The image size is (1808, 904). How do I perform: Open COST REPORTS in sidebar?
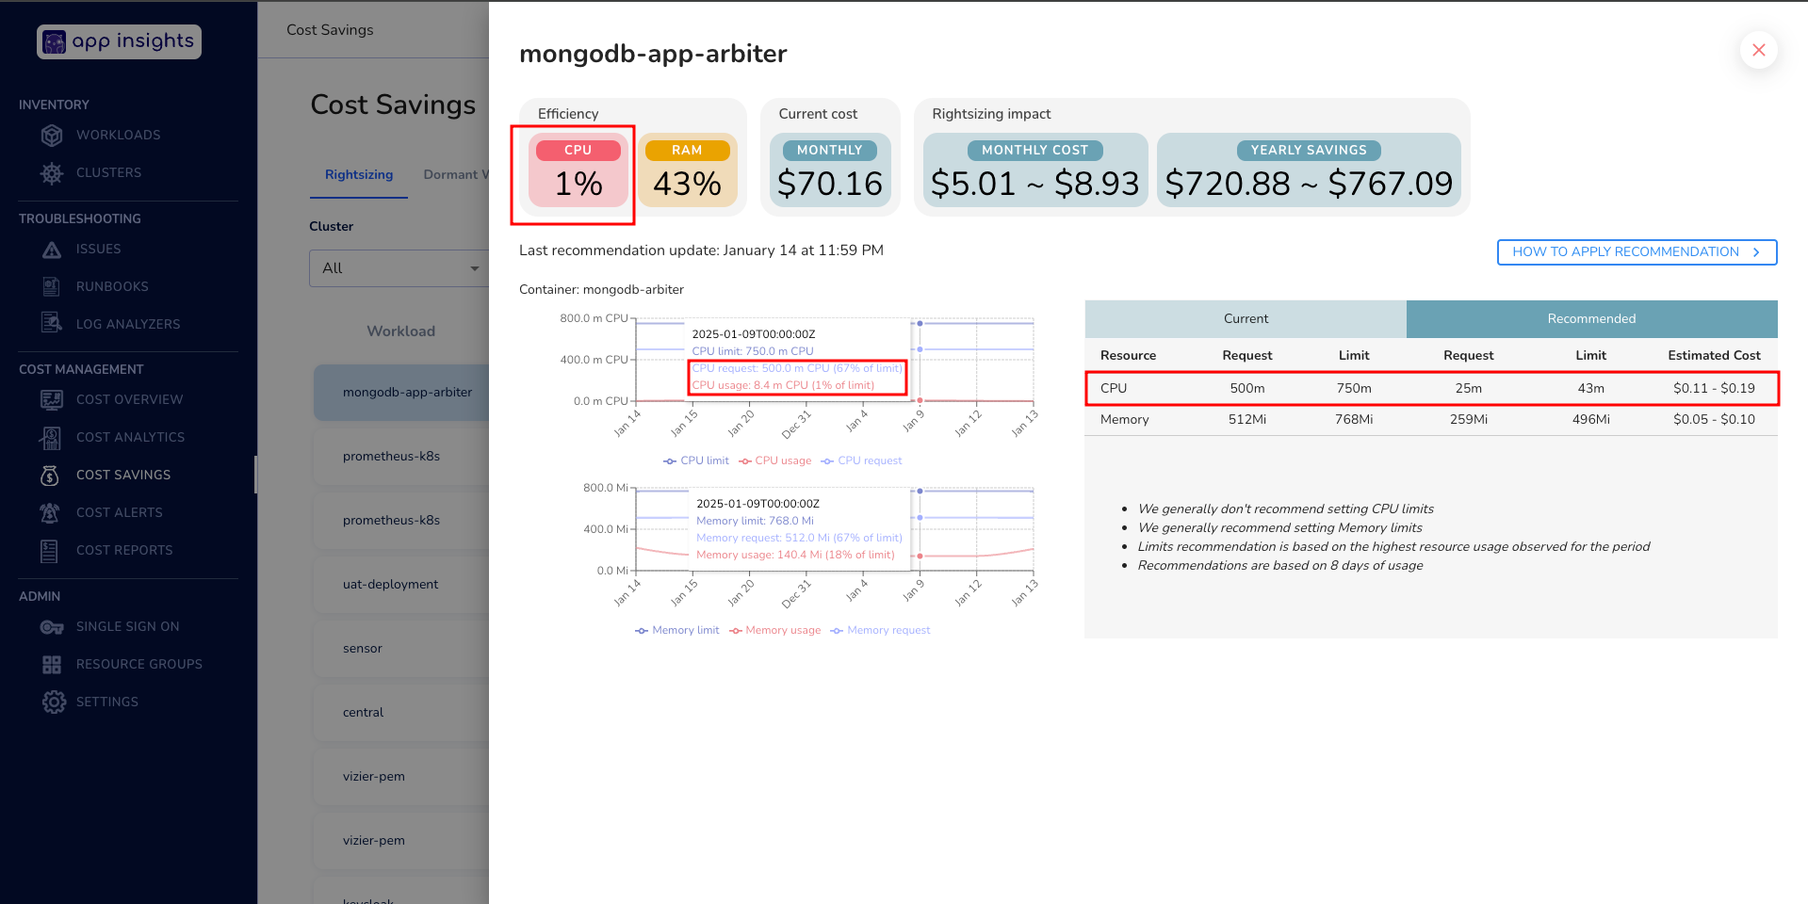(124, 550)
